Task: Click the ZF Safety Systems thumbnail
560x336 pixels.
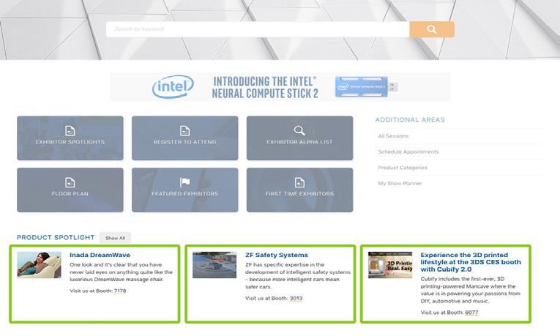Action: pyautogui.click(x=214, y=265)
